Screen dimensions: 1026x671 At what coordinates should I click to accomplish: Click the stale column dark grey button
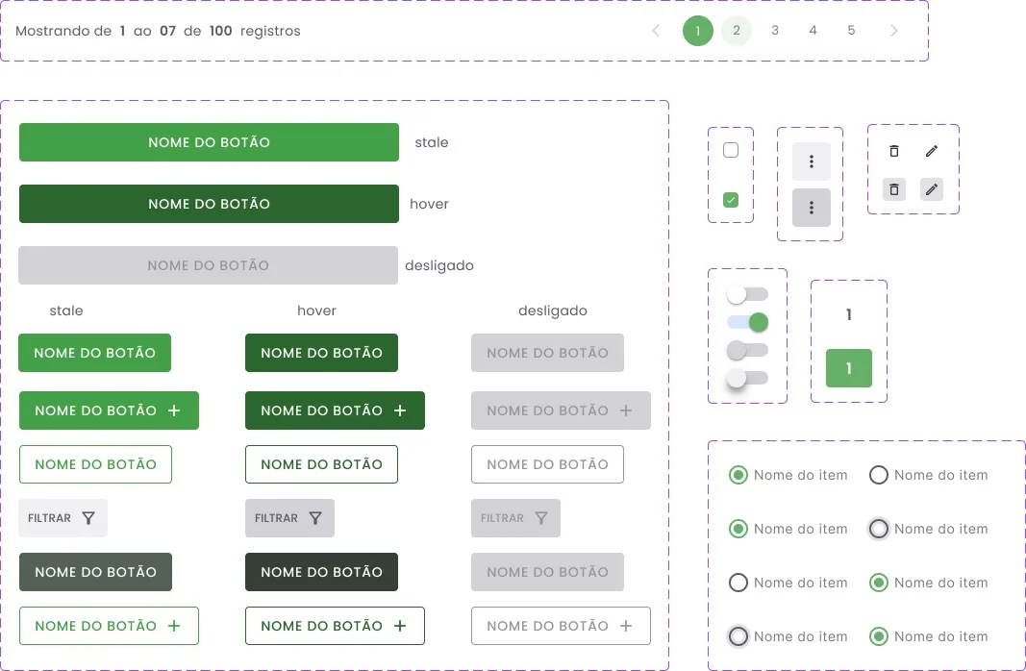coord(95,572)
